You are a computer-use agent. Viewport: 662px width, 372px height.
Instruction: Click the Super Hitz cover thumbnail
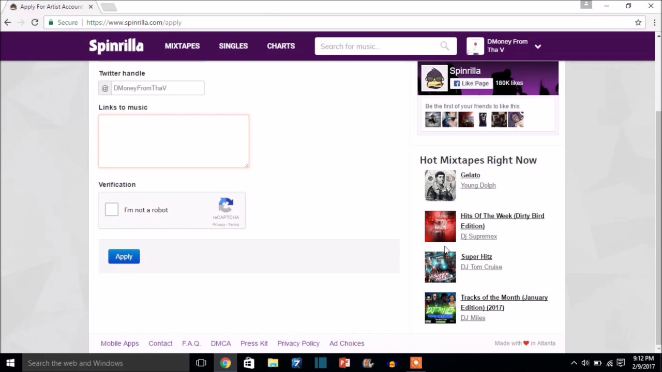pyautogui.click(x=440, y=267)
